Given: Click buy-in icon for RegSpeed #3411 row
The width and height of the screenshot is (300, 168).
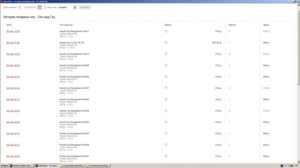Looking at the screenshot, I should point(166,31).
